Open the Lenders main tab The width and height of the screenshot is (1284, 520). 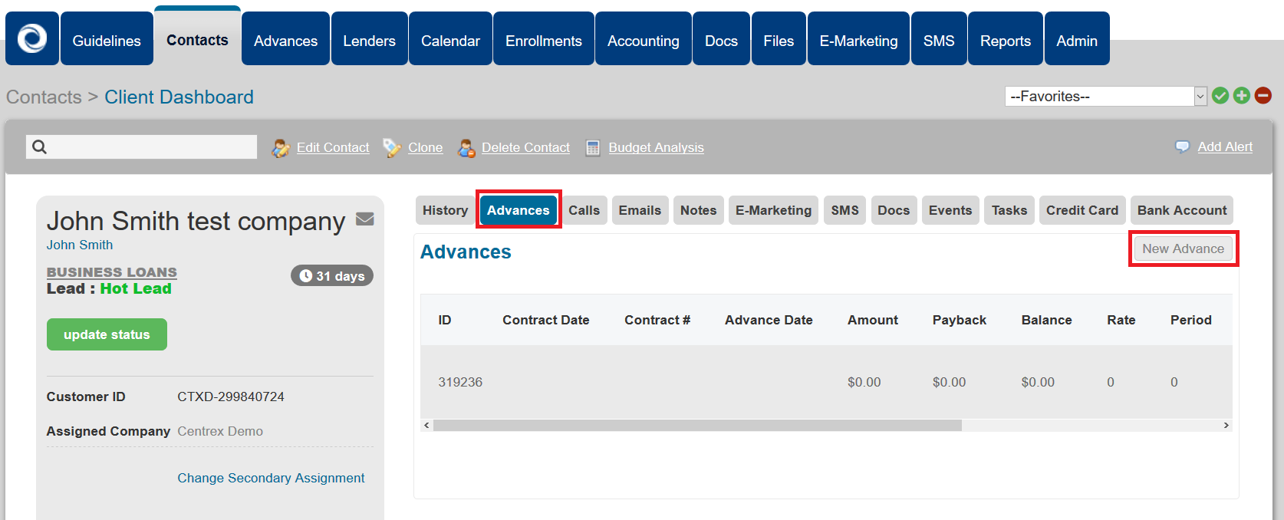[x=369, y=38]
